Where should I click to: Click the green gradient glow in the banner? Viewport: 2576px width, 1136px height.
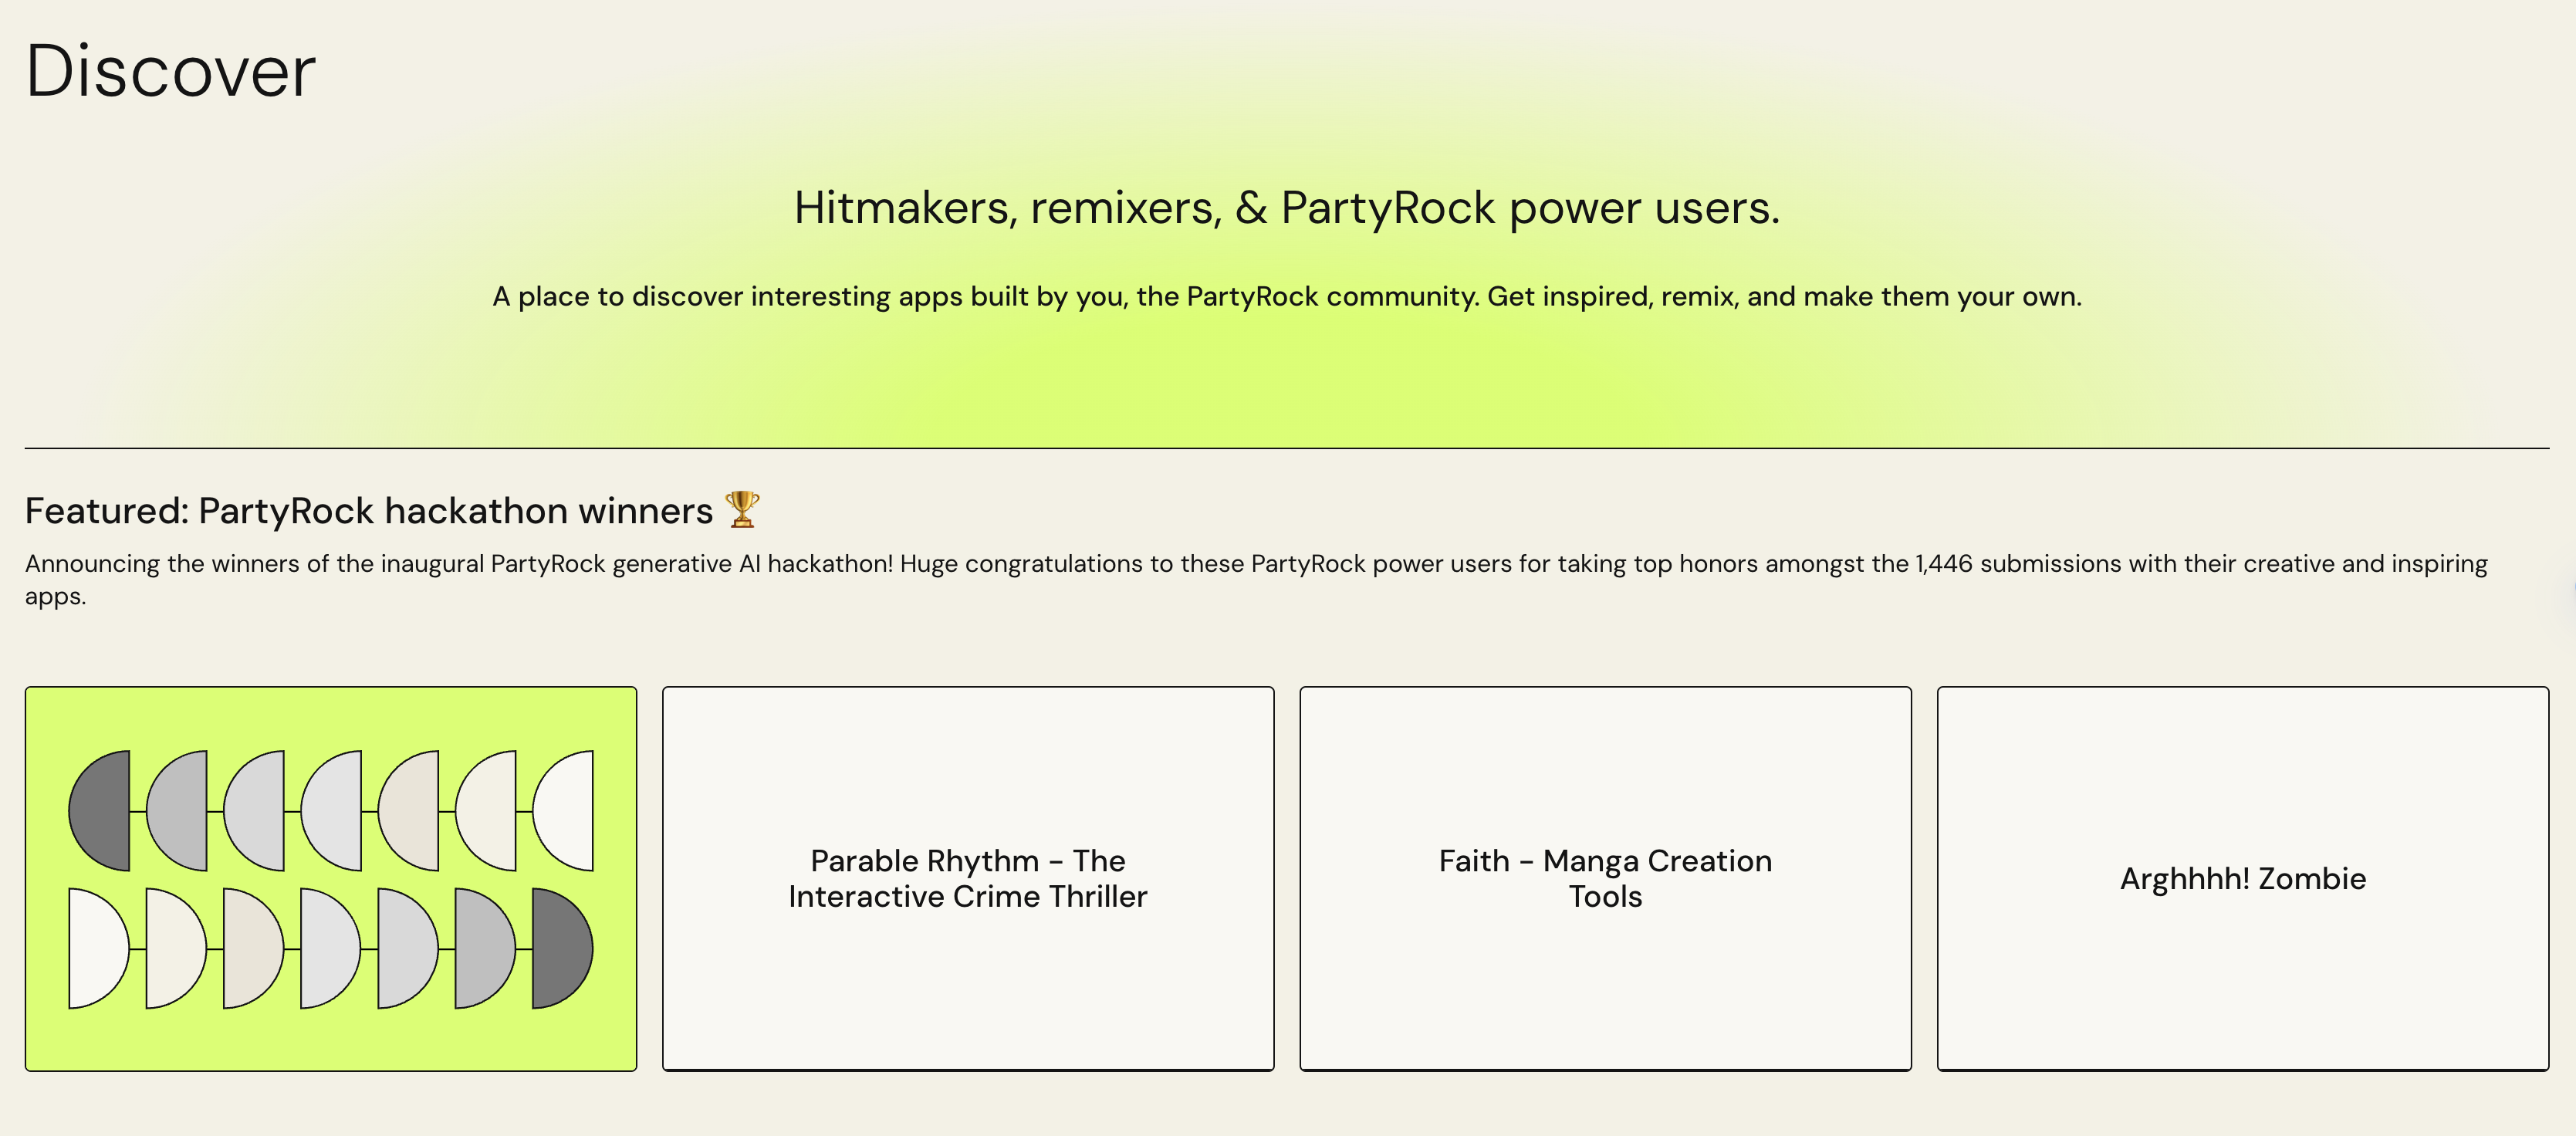[1286, 395]
